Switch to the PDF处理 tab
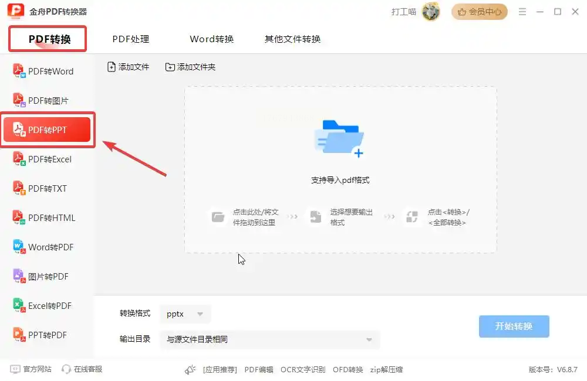The image size is (587, 381). 131,39
